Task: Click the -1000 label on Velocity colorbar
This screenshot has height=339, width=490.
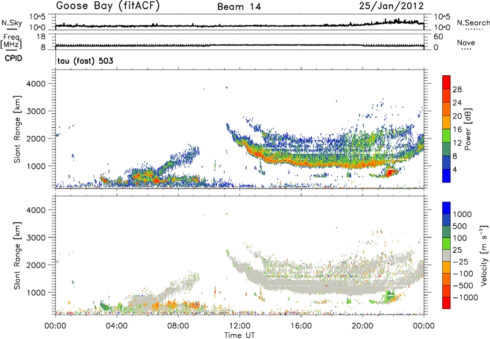Action: 465,297
